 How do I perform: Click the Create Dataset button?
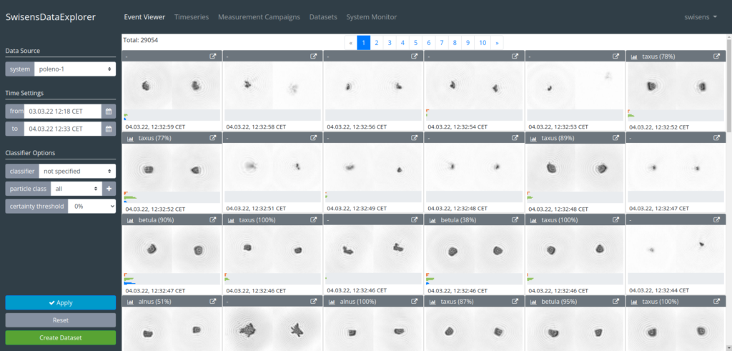[60, 337]
